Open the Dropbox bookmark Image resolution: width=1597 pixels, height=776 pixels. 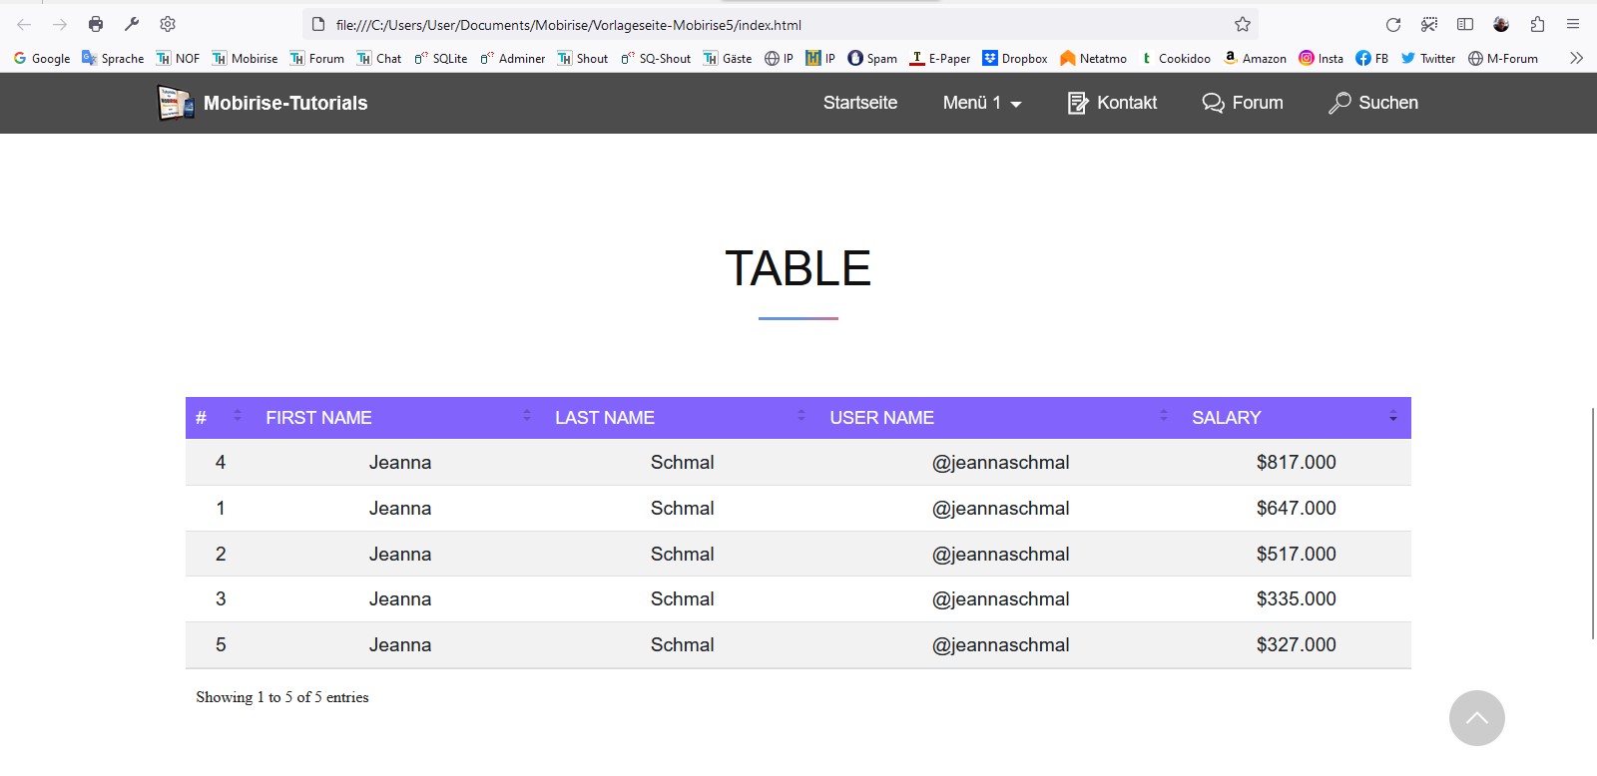(x=1015, y=58)
